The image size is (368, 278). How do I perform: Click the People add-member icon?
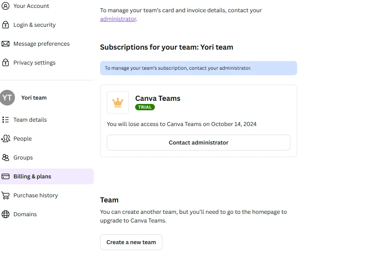pyautogui.click(x=6, y=139)
